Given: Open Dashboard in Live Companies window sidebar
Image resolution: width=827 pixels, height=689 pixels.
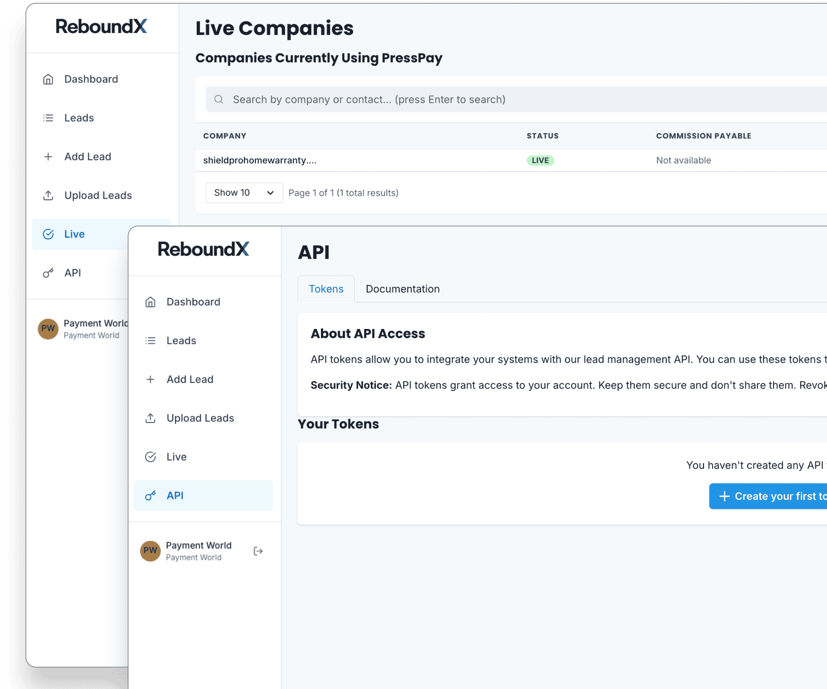Looking at the screenshot, I should coord(101,79).
